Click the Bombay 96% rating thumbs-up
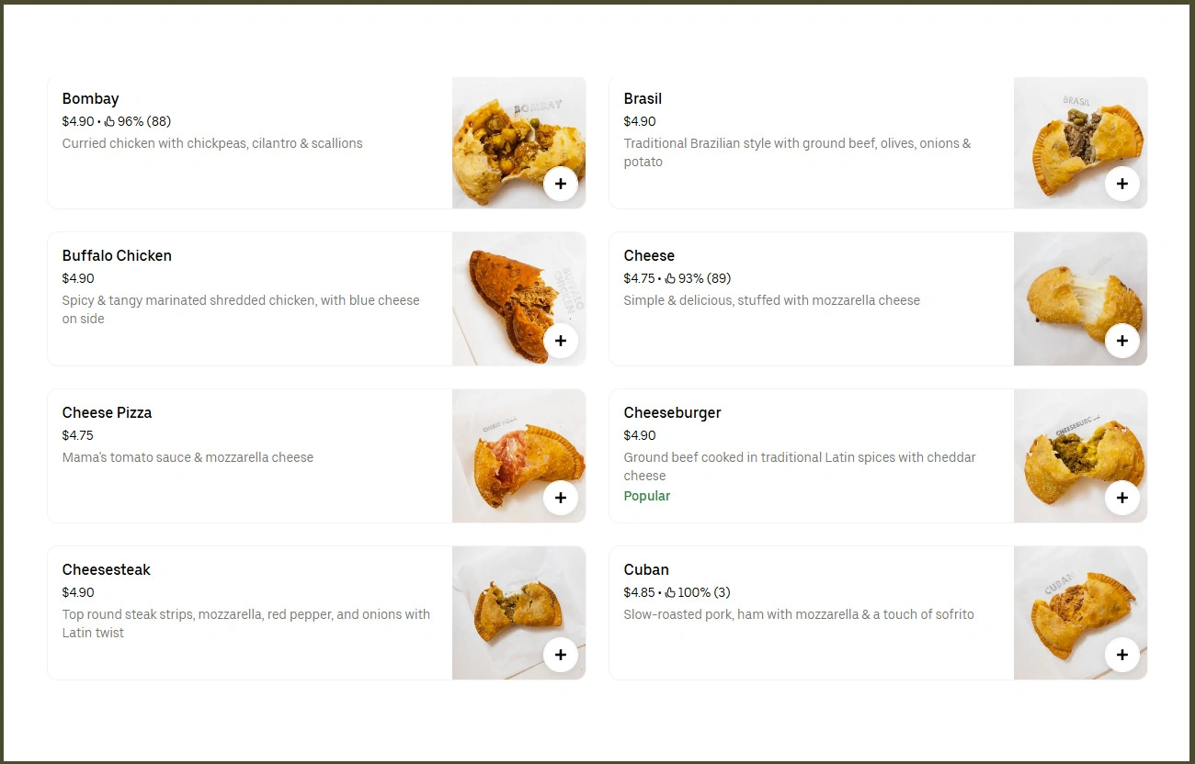1195x764 pixels. tap(109, 121)
